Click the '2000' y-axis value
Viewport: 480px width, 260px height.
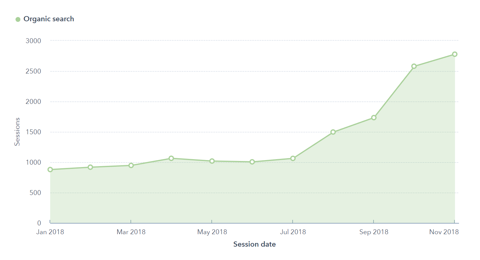(33, 101)
